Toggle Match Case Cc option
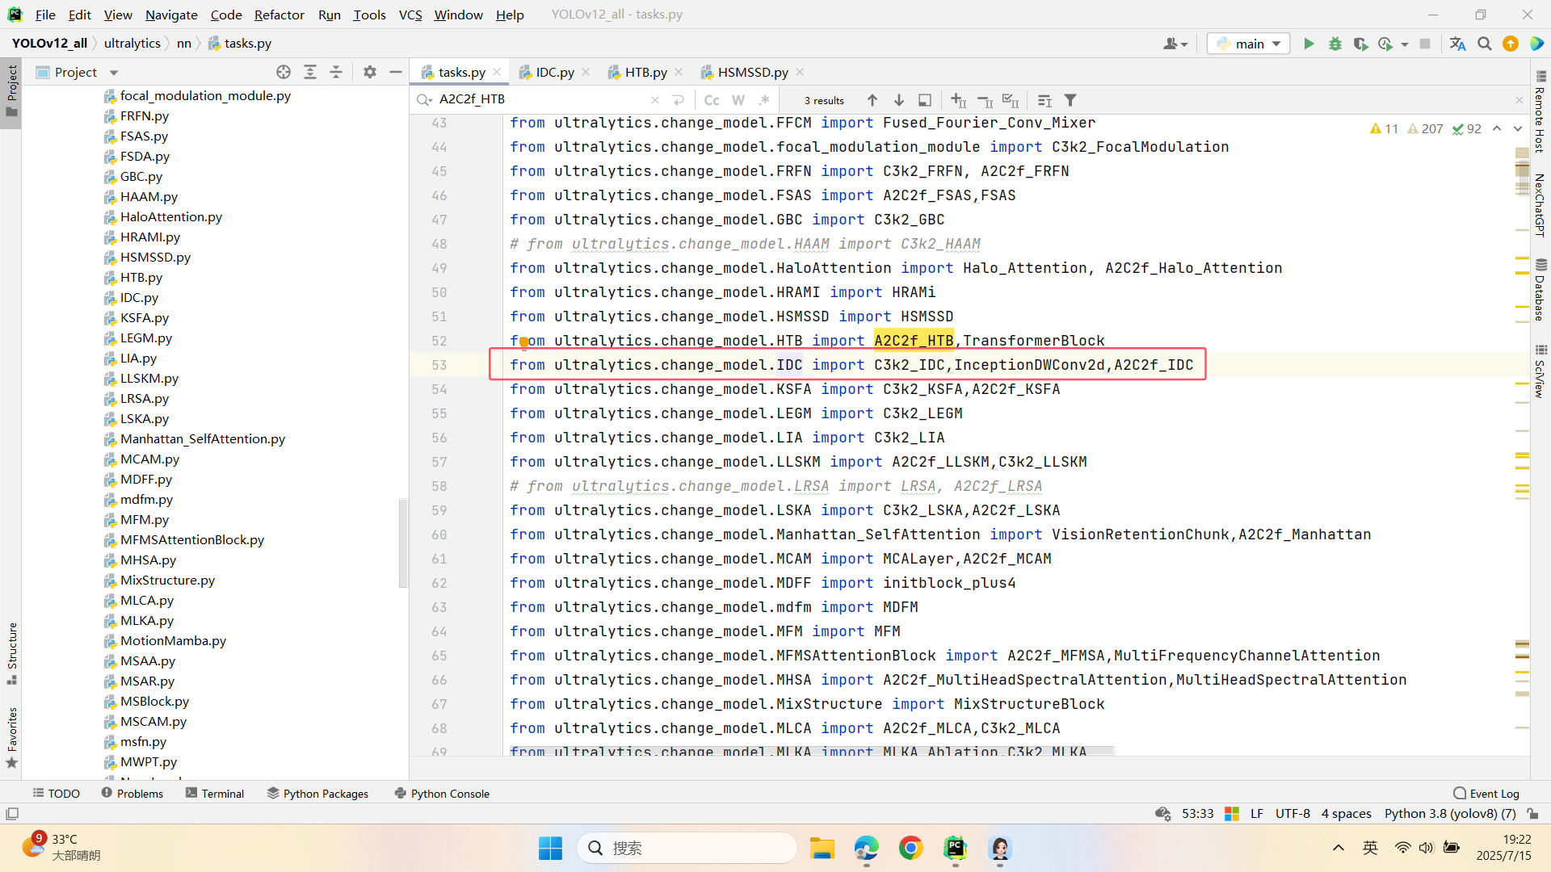Image resolution: width=1551 pixels, height=872 pixels. (712, 100)
